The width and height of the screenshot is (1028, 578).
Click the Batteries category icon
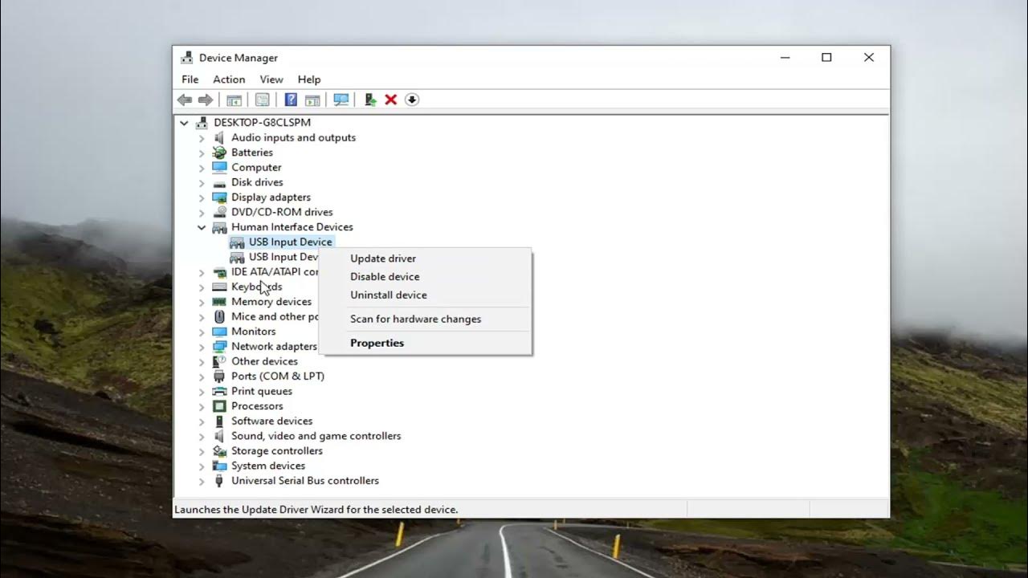(x=219, y=153)
